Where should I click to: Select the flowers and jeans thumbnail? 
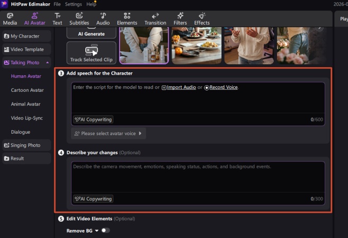(301, 45)
